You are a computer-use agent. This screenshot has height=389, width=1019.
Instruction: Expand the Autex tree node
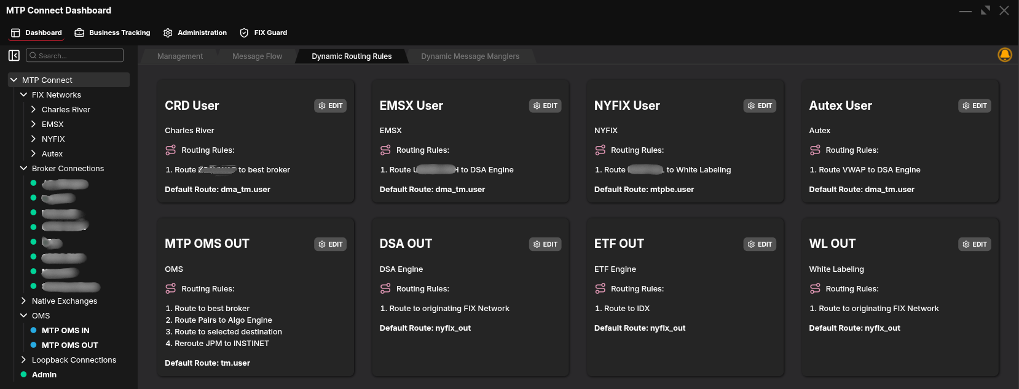[33, 153]
